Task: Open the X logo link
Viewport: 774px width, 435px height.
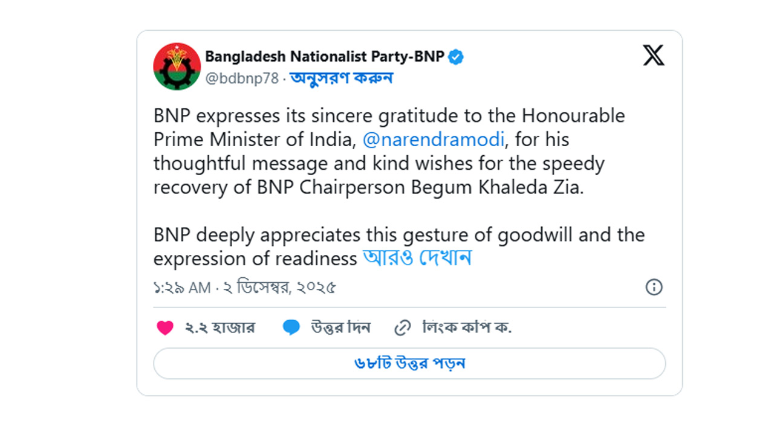Action: pos(653,56)
